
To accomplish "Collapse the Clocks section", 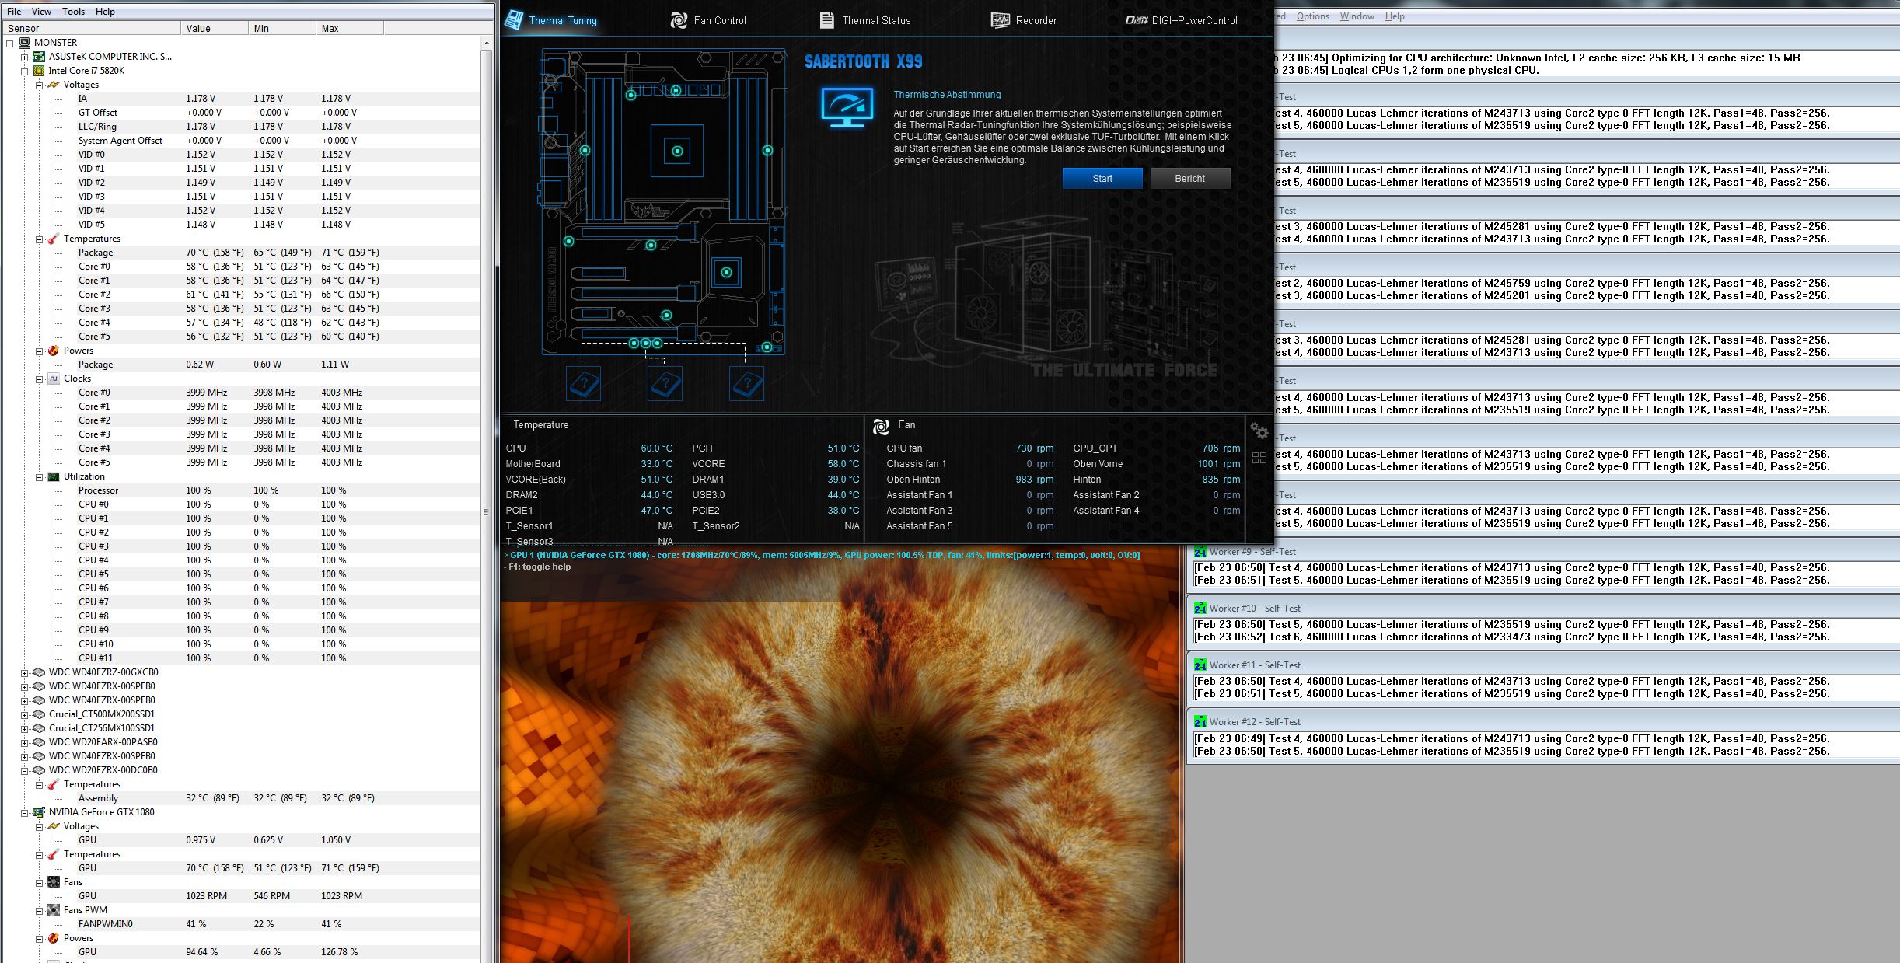I will click(40, 379).
